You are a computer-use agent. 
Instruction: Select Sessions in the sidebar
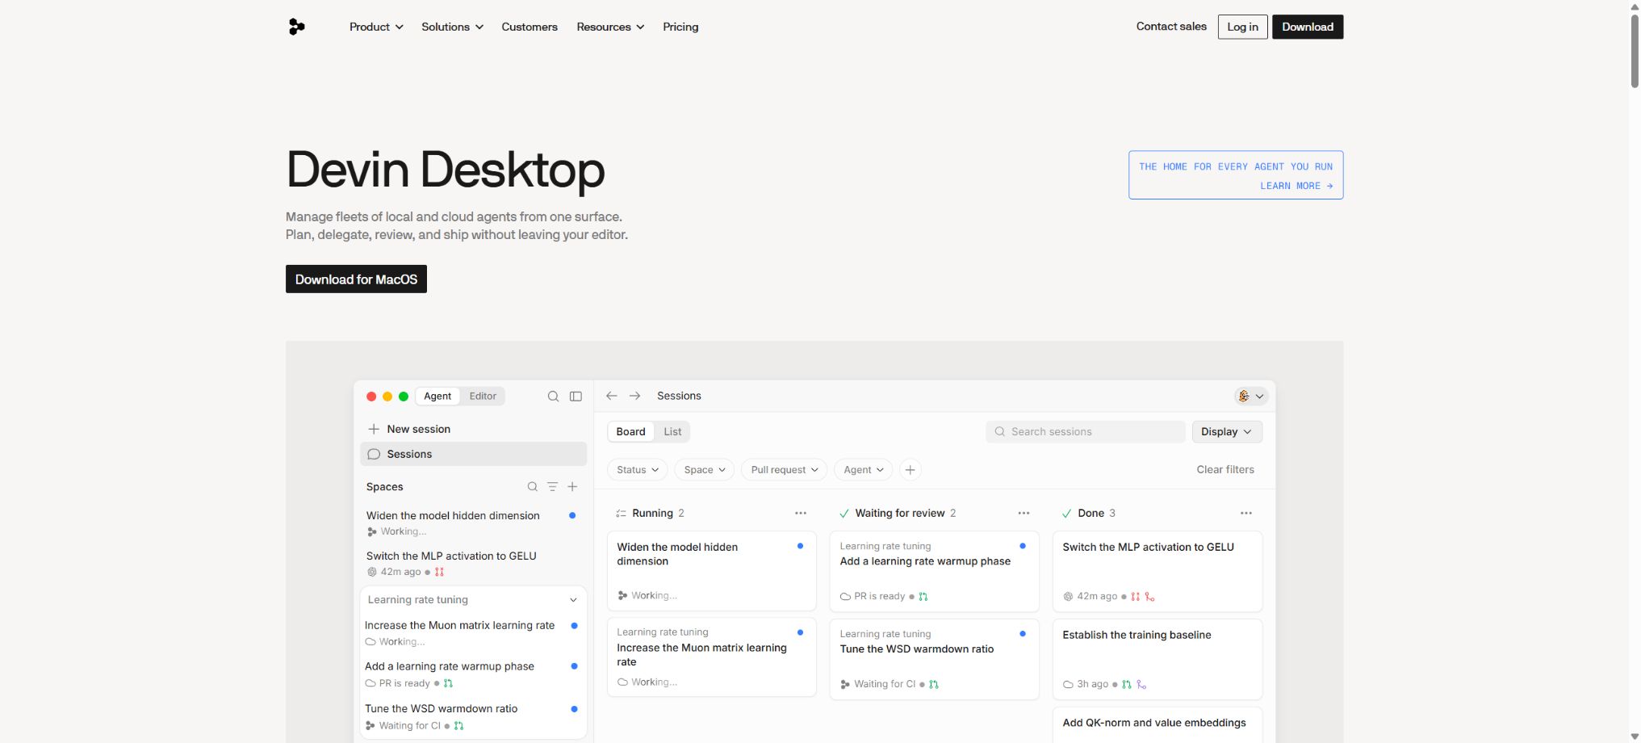473,455
